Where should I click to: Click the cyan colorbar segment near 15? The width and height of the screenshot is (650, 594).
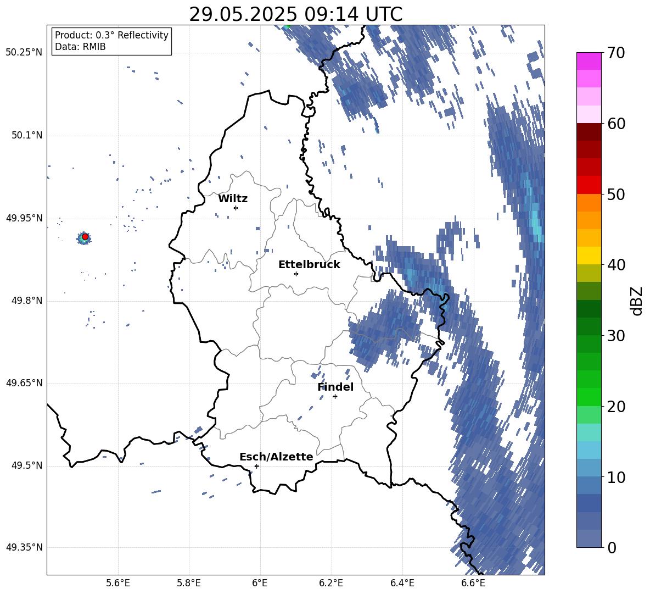click(x=589, y=432)
